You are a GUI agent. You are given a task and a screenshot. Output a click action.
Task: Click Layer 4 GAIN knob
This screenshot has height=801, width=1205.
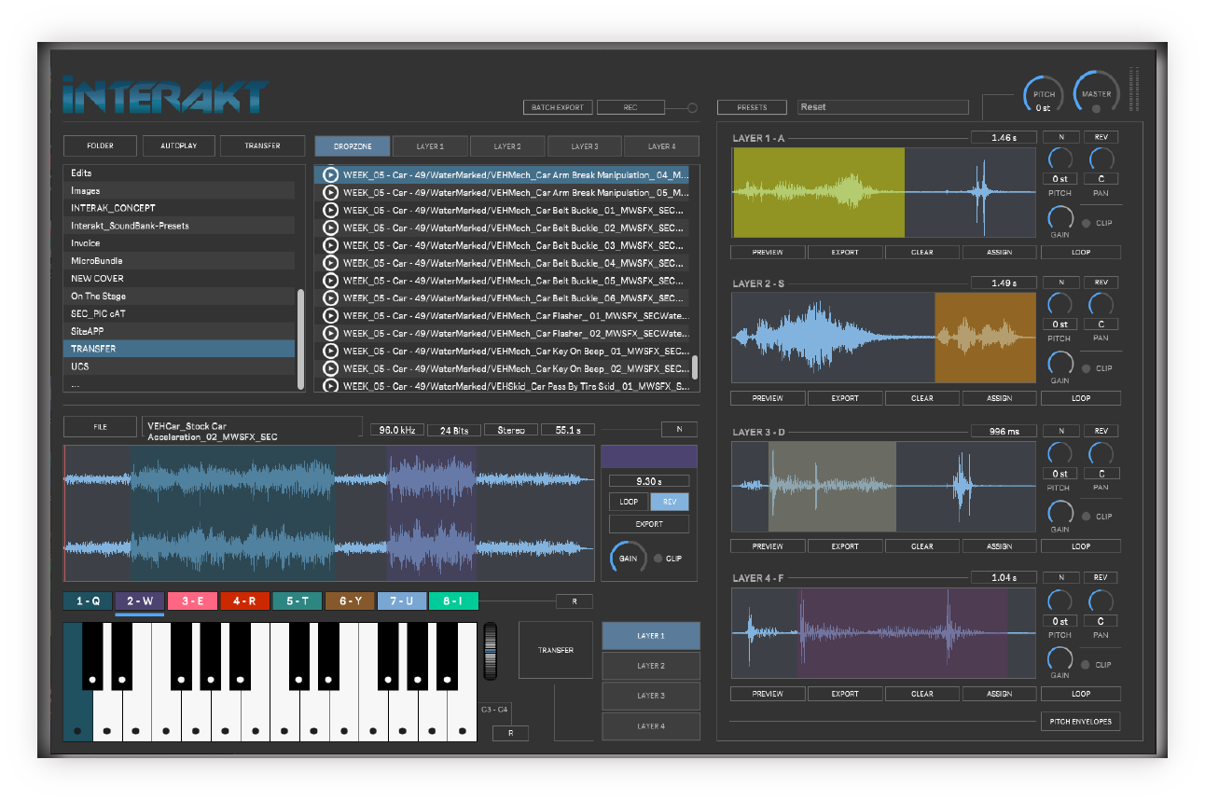(x=1060, y=659)
